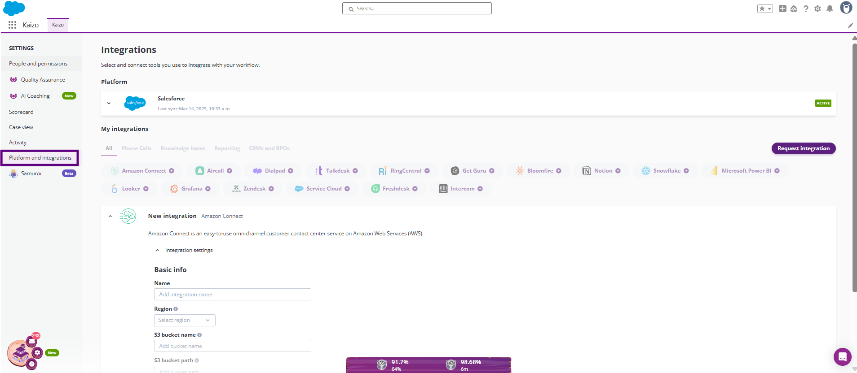Image resolution: width=857 pixels, height=373 pixels.
Task: Click the Salesforce cloud logo in header
Action: (14, 8)
